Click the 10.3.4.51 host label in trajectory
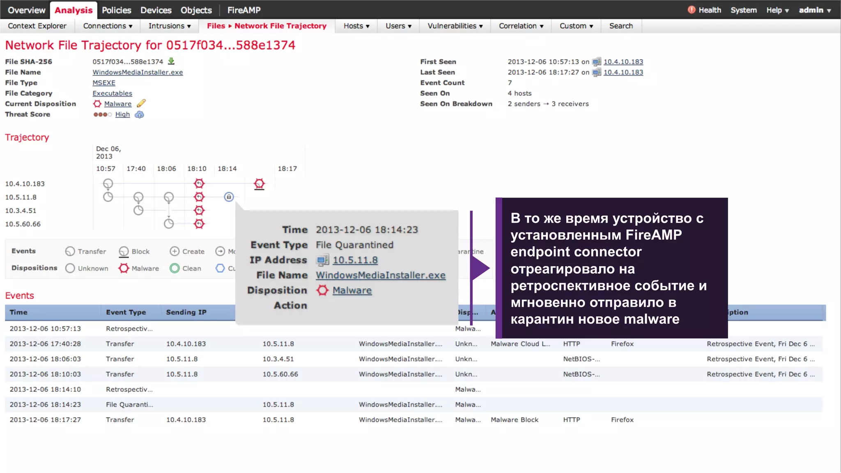841x473 pixels. pos(21,211)
